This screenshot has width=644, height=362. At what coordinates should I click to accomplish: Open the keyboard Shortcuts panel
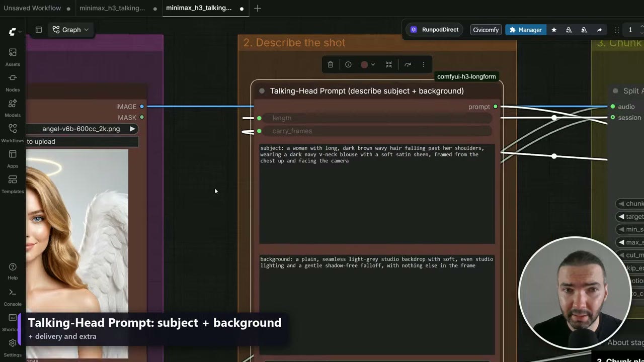[13, 322]
